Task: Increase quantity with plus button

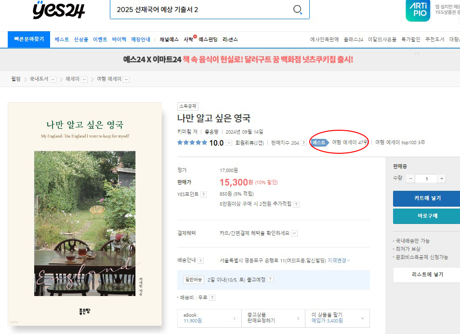Action: click(442, 179)
